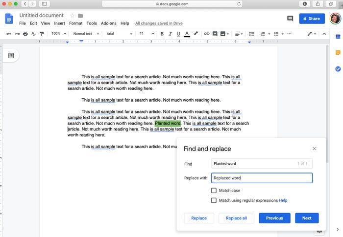
Task: Enable Match using regular expressions checkbox
Action: pos(214,200)
